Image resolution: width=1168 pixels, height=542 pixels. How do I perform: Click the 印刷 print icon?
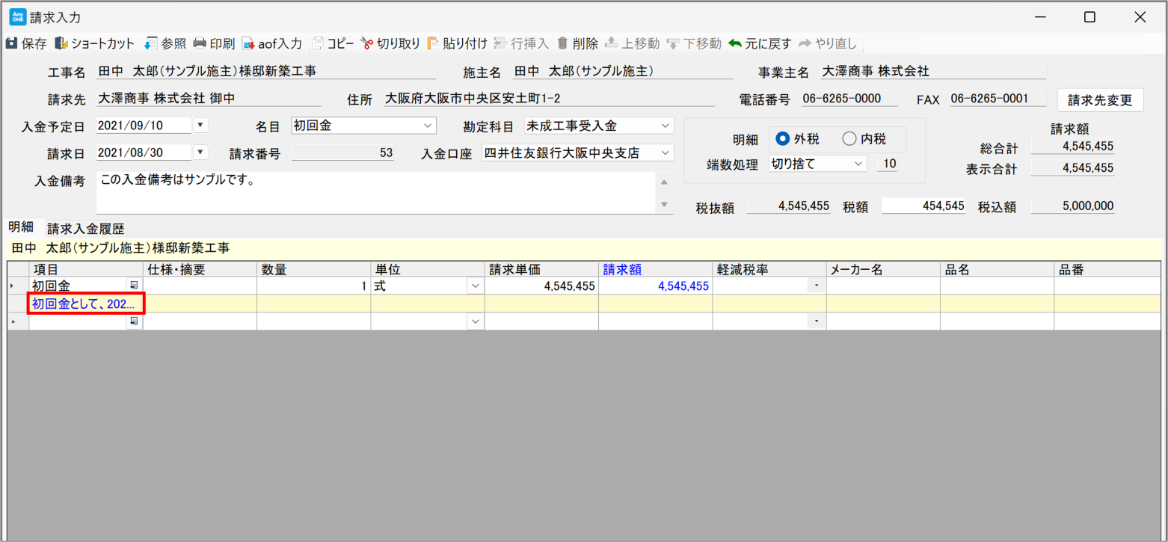[x=200, y=43]
